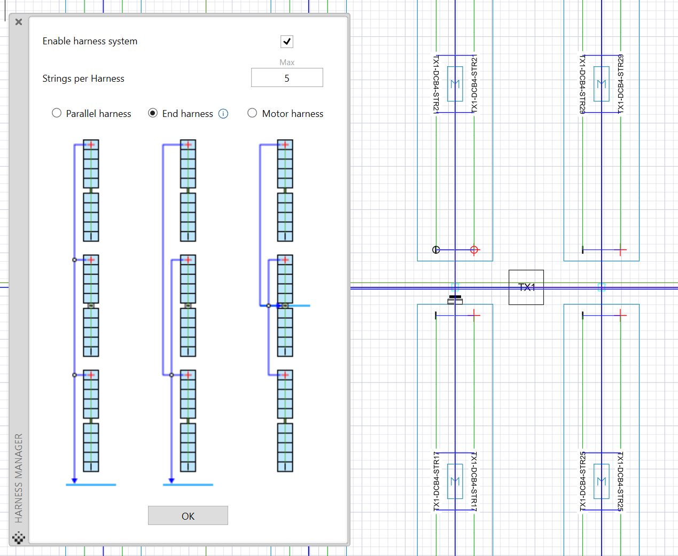Click the Strings per Harness label
Image resolution: width=678 pixels, height=556 pixels.
click(83, 79)
